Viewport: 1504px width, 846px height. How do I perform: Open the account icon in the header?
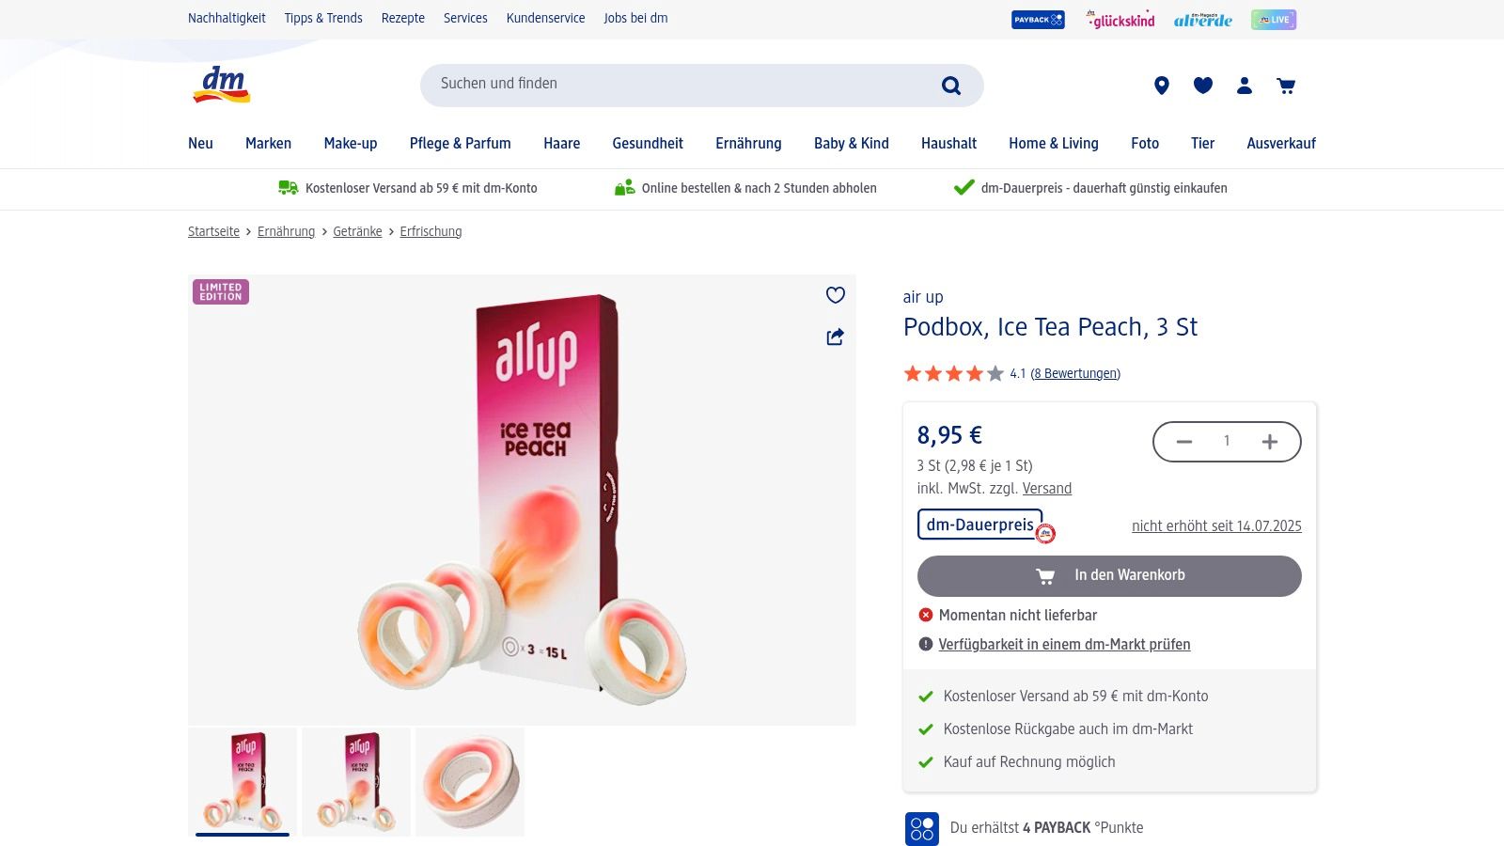click(x=1244, y=86)
